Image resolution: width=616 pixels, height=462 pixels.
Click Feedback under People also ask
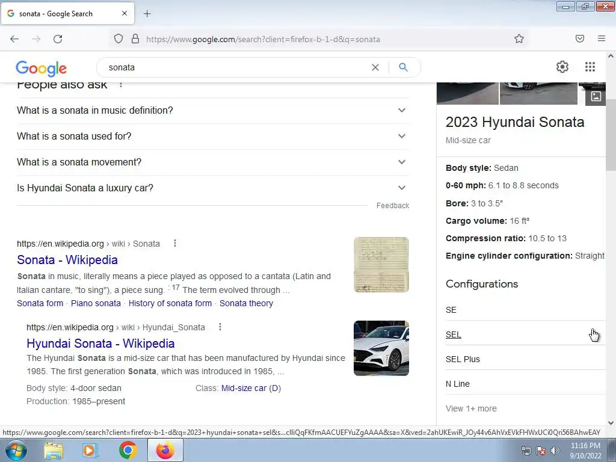click(x=393, y=206)
